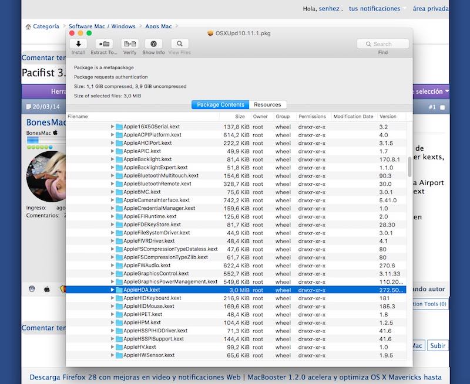Click the Apple16X50Serial.kext folder icon
This screenshot has height=384, width=470.
tap(119, 127)
